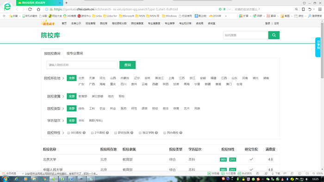This screenshot has height=182, width=324.
Task: Click the help icon next to 民办高校
Action: 181,133
